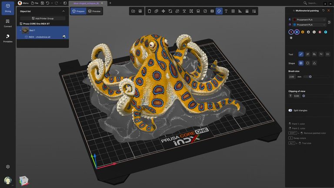
Task: Select the Text emboss tool (T icon)
Action: coord(226,11)
